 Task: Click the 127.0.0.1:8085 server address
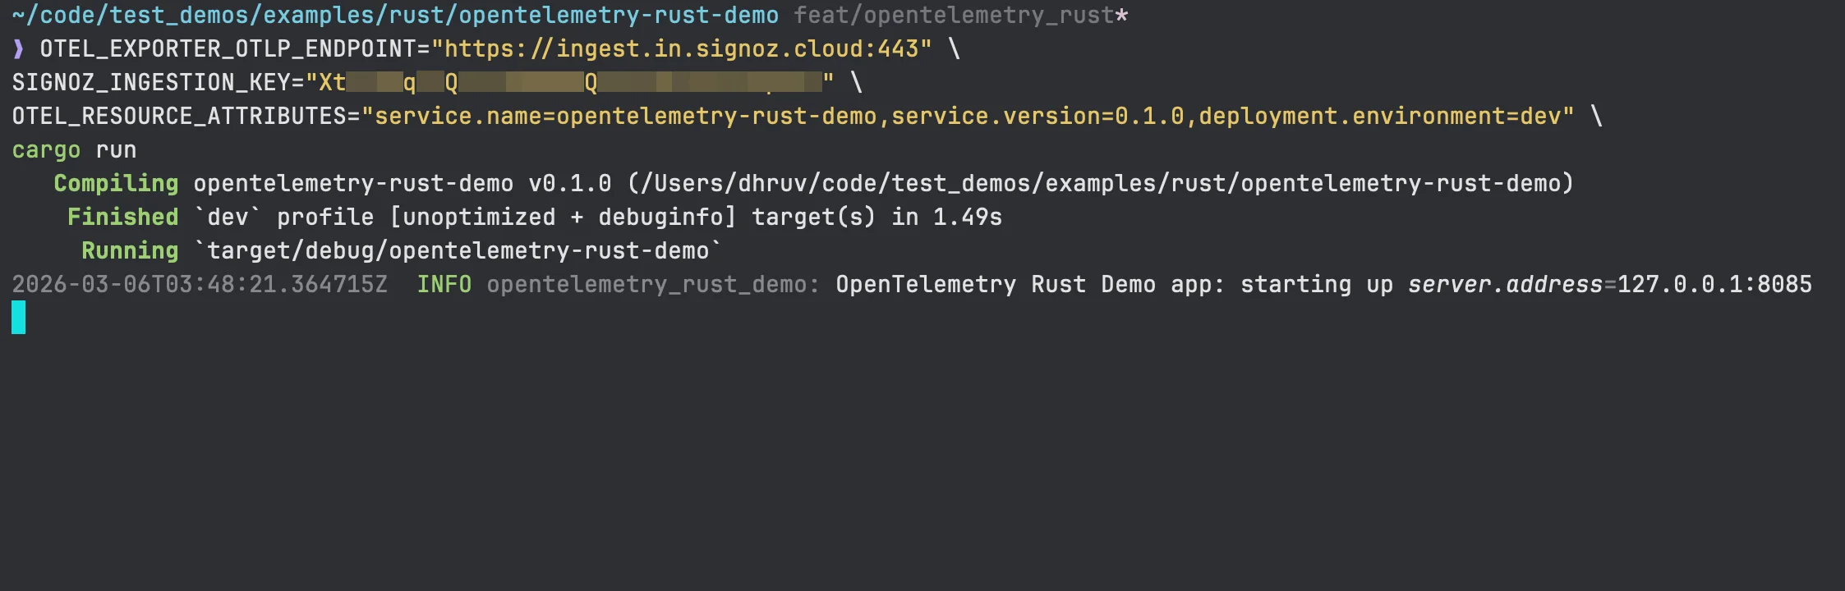click(1714, 285)
